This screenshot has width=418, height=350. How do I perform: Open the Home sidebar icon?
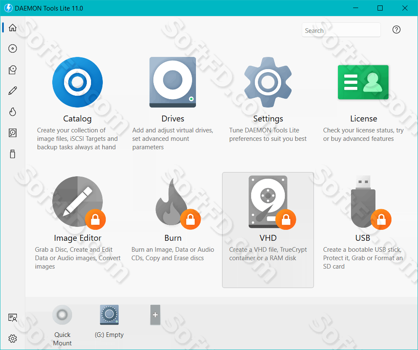coord(13,28)
